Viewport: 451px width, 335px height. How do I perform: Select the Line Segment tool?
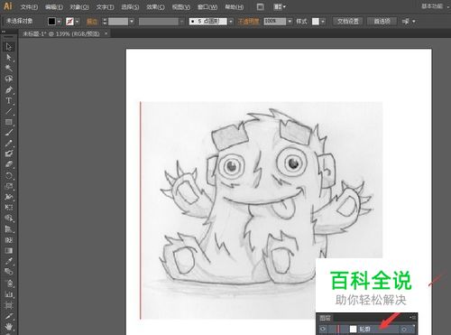click(9, 111)
